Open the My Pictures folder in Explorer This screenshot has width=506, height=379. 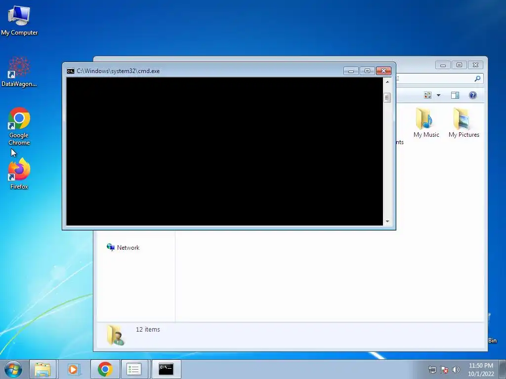(x=464, y=123)
